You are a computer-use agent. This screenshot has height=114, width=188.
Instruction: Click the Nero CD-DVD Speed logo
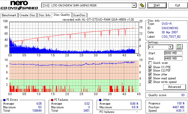(19, 5)
